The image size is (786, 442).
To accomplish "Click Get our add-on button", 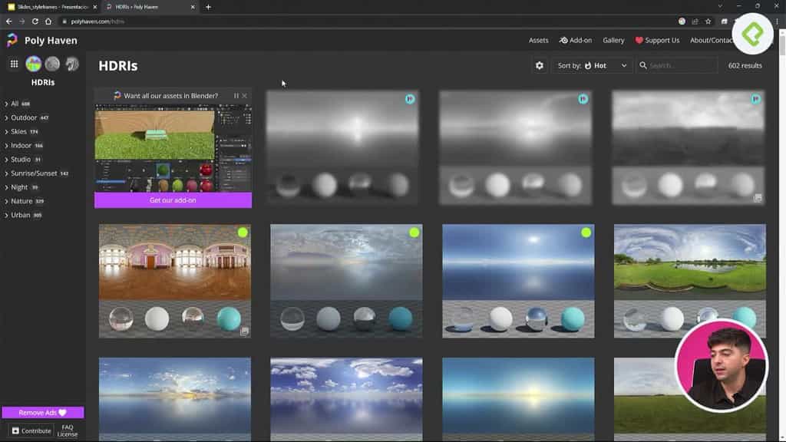I will (x=173, y=200).
